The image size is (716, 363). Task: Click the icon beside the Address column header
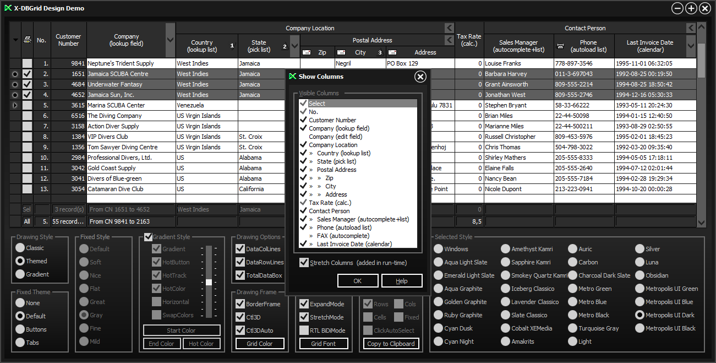tap(392, 52)
